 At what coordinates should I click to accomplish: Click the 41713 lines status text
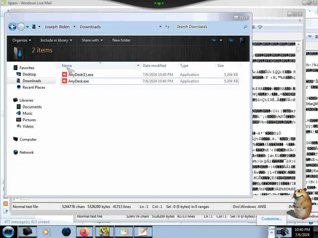point(122,207)
